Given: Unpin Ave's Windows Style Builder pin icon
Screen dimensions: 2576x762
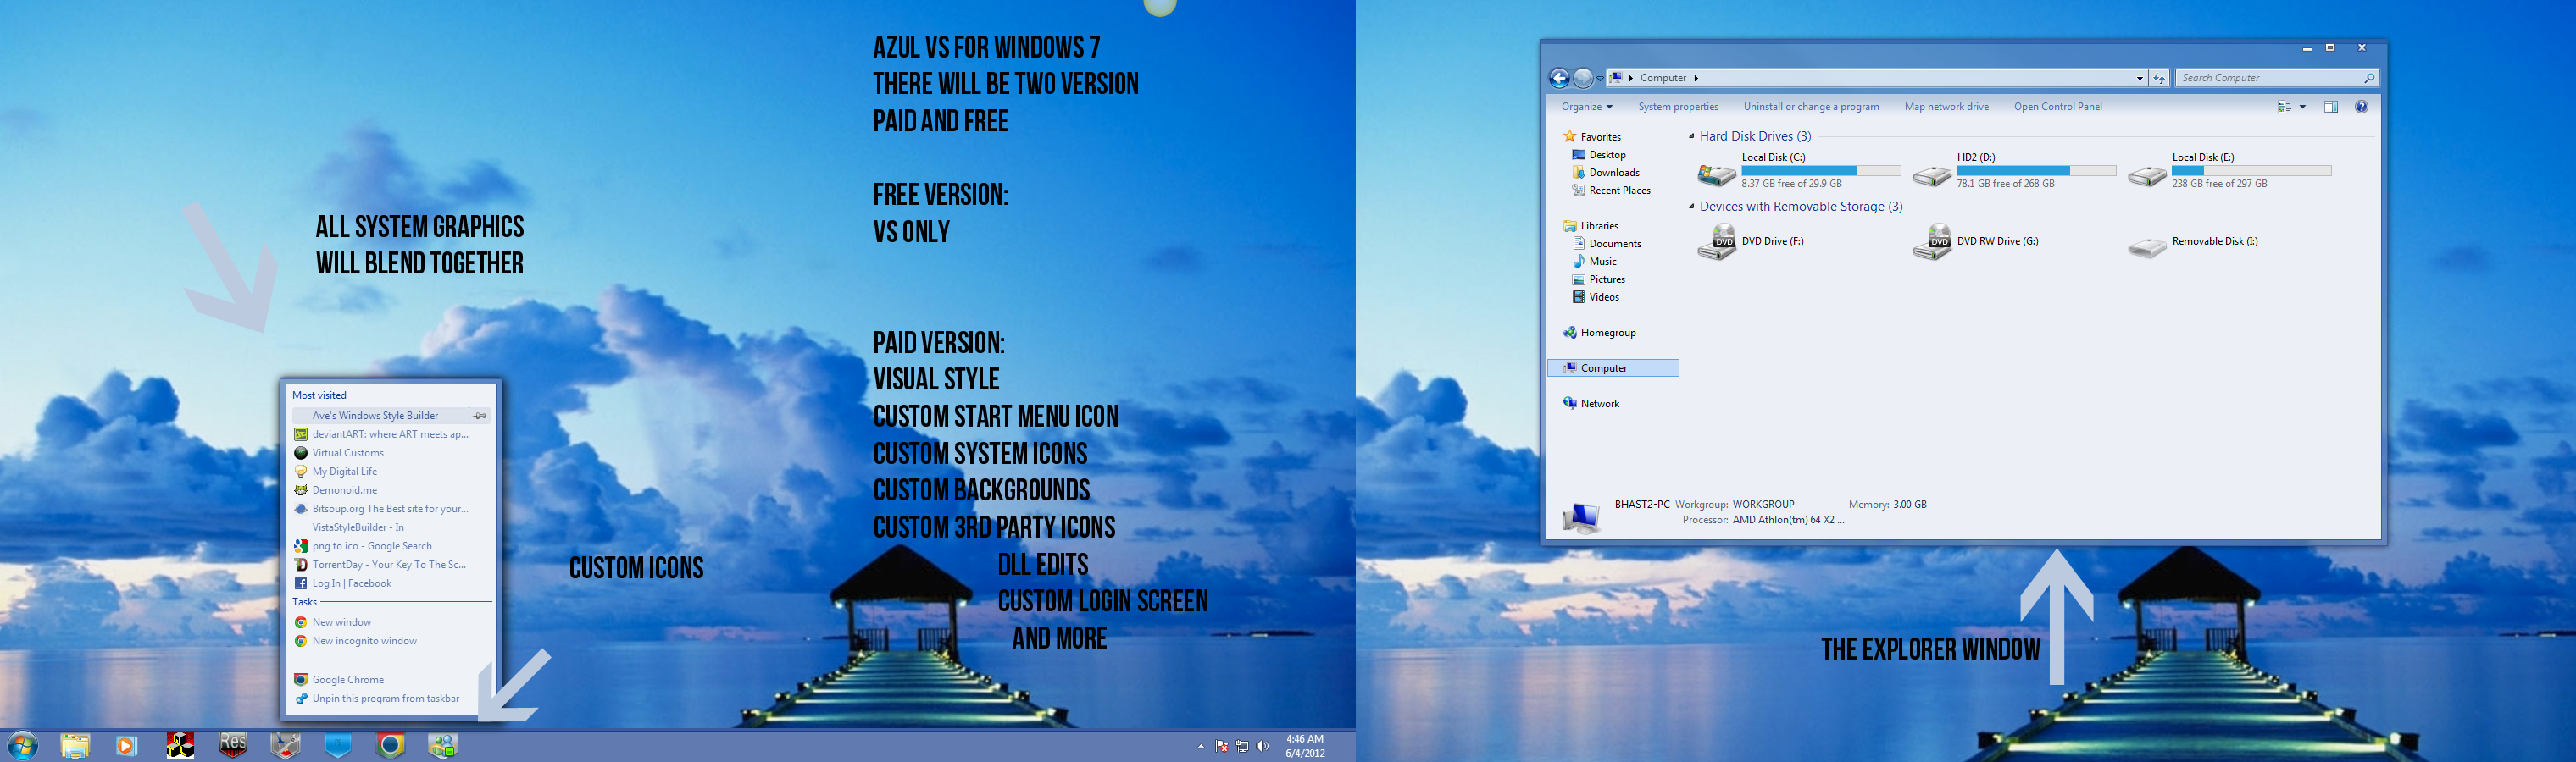Looking at the screenshot, I should coord(480,416).
